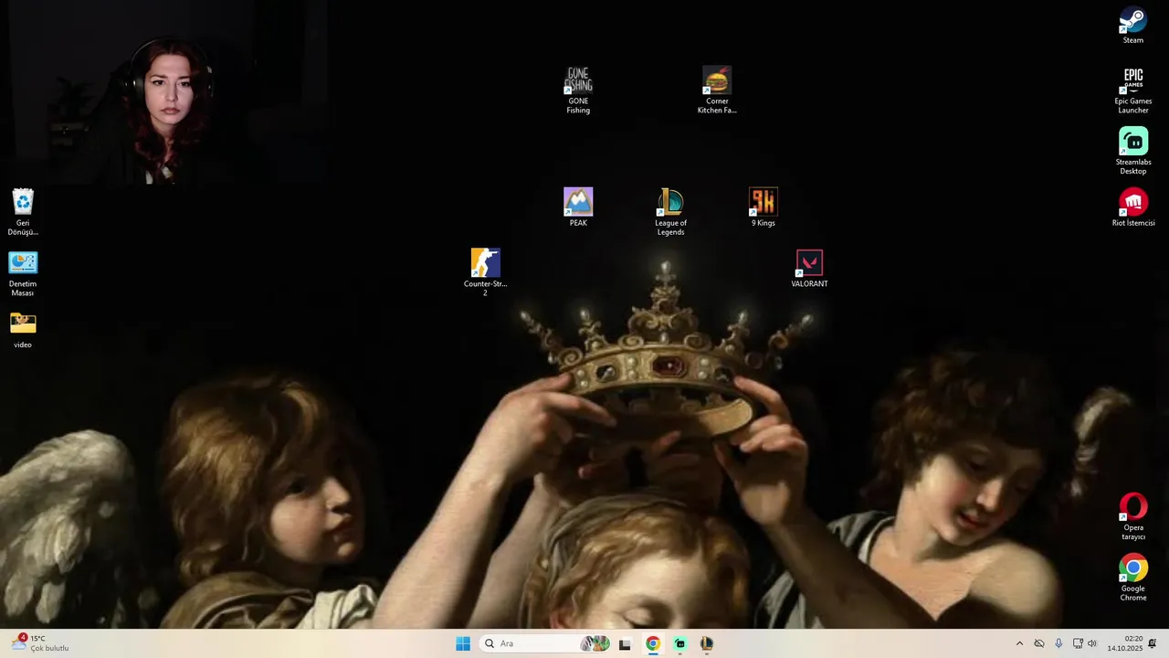Select the Riot İstemcisi desktop icon
Screen dimensions: 1169x658
1133,208
